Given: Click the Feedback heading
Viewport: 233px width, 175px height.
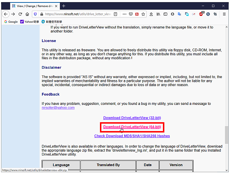Looking at the screenshot, I should coord(51,94).
